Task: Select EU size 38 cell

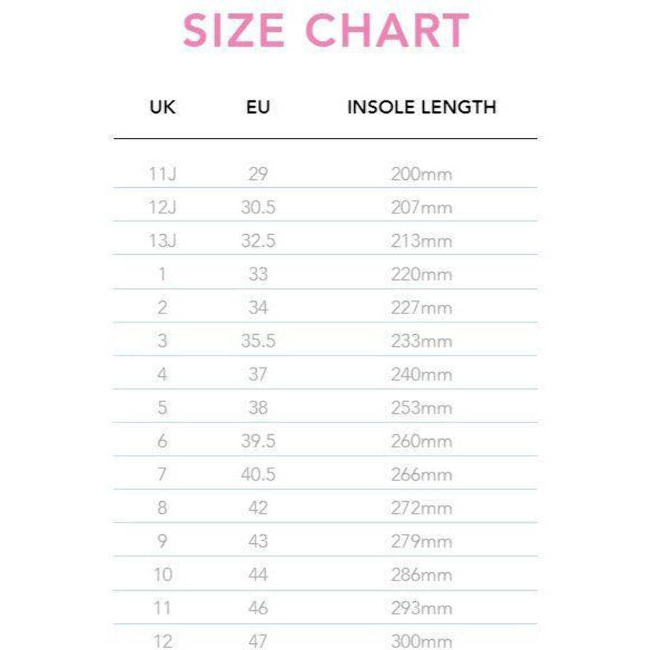Action: tap(258, 408)
